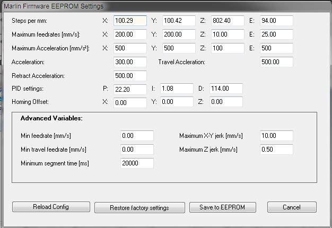
Task: Focus the Steps per mm X field
Action: 130,21
